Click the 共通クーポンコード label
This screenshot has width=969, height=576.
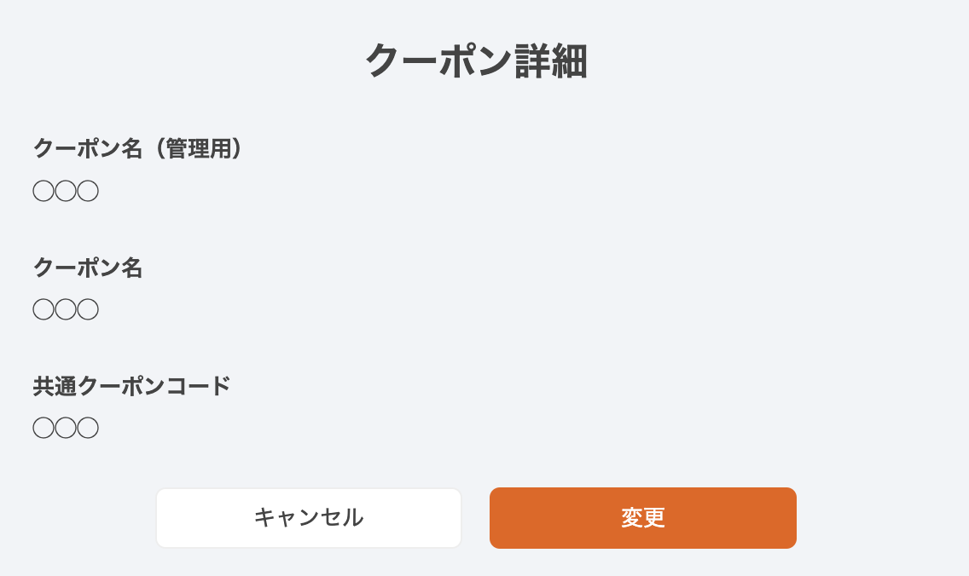131,385
